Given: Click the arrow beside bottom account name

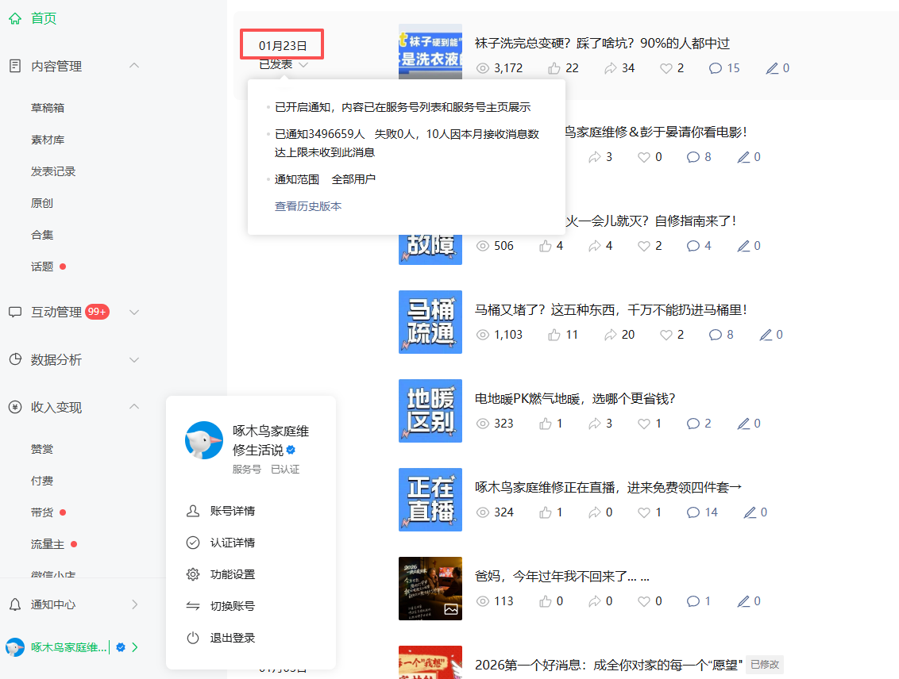Looking at the screenshot, I should 135,647.
